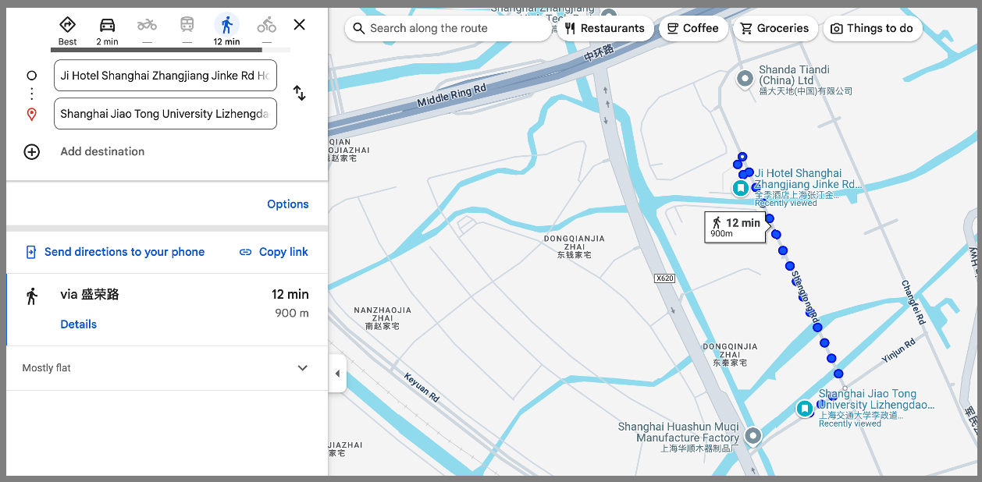Click the Add destination text

[x=102, y=151]
